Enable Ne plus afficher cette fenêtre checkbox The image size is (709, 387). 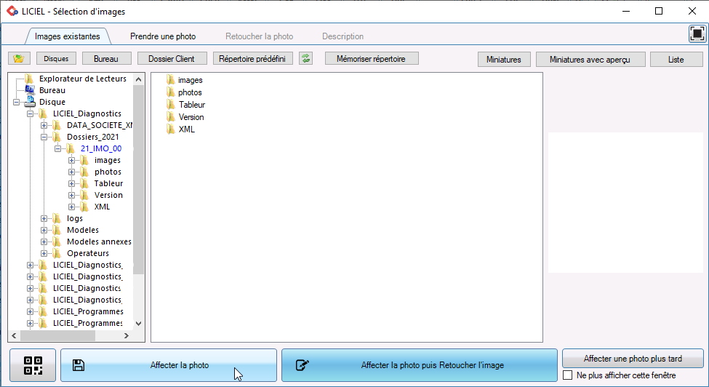(x=568, y=375)
